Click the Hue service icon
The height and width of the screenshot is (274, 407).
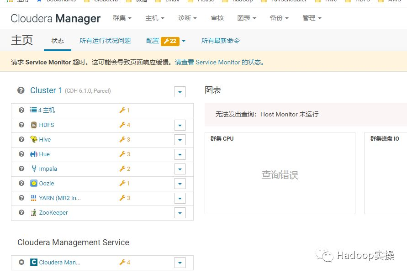pos(34,154)
